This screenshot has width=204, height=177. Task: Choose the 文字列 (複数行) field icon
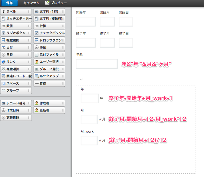[37, 19]
